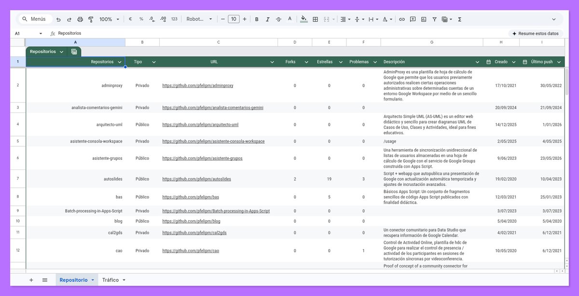Click the text color A icon

click(289, 19)
